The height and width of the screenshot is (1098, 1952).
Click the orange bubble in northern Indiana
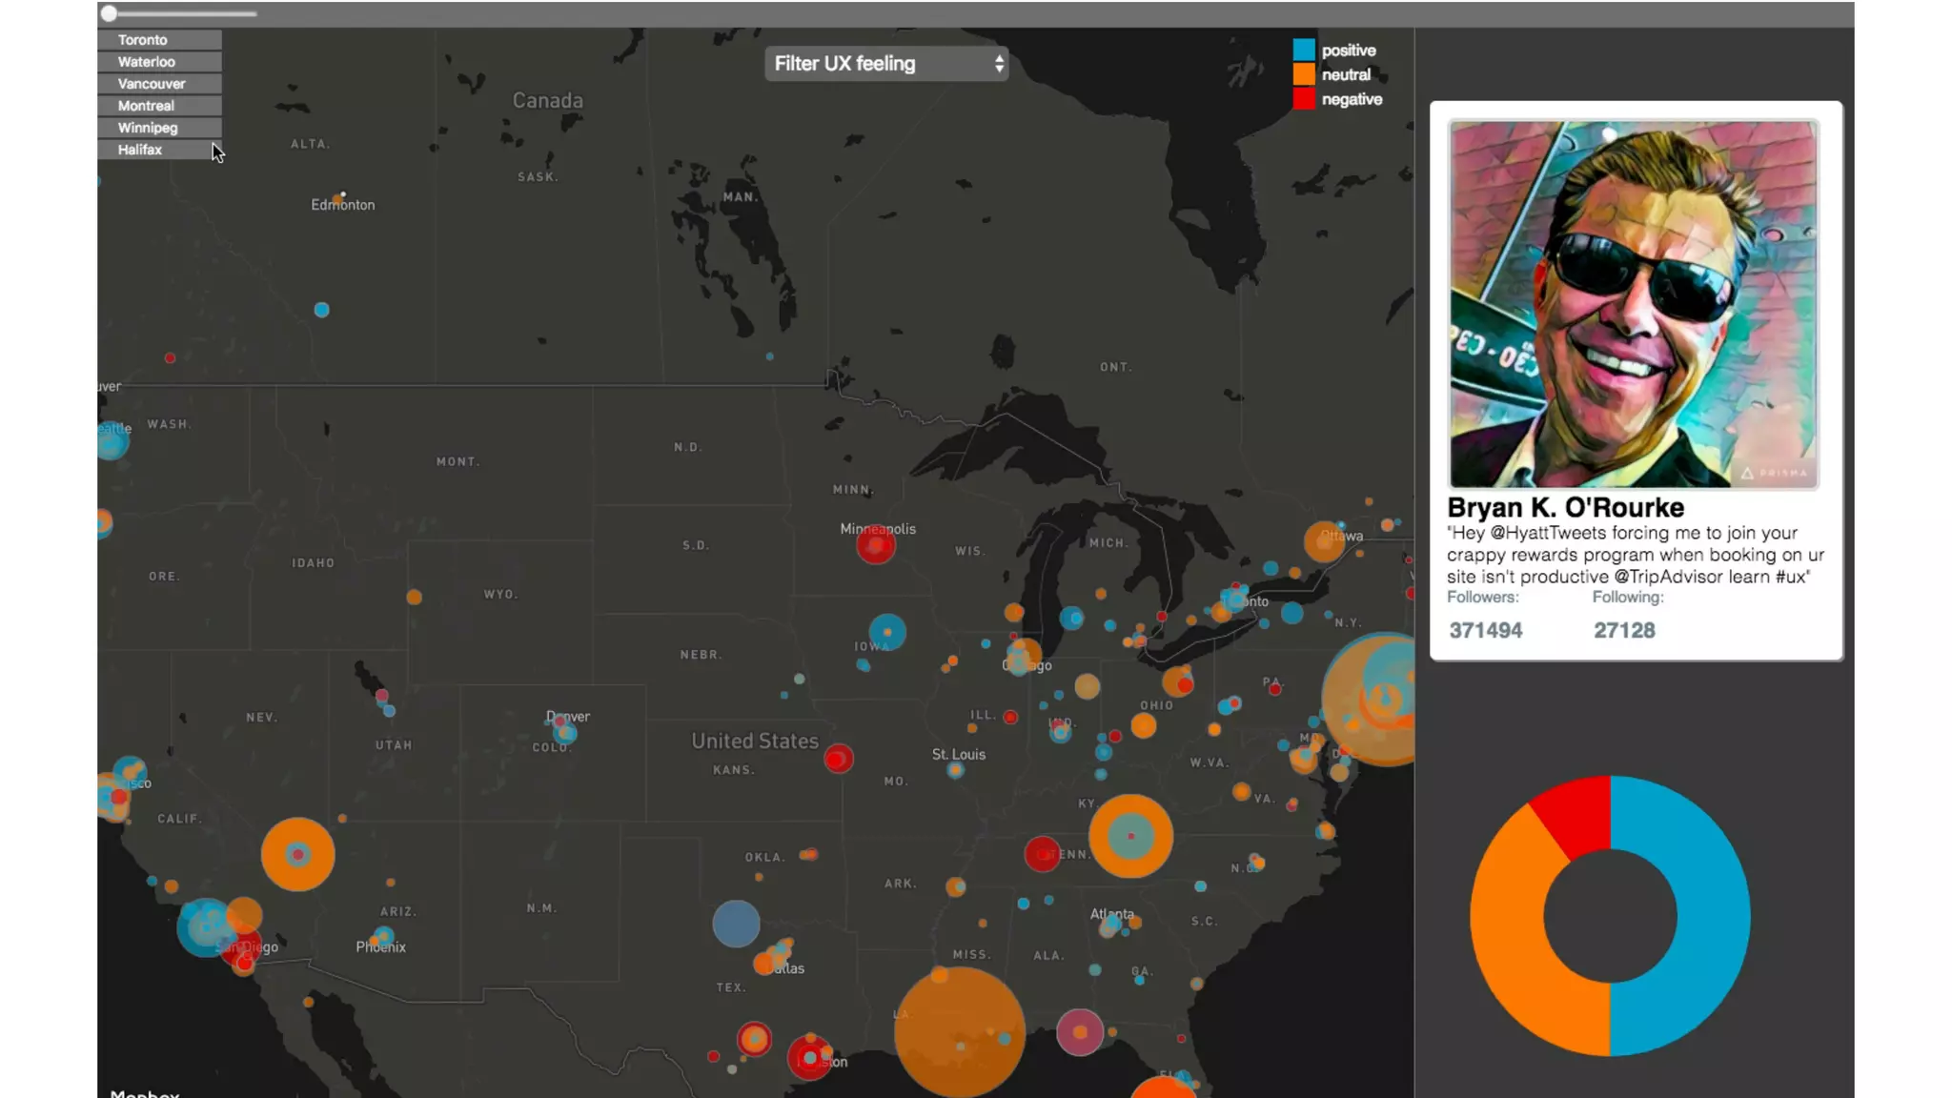[1088, 686]
